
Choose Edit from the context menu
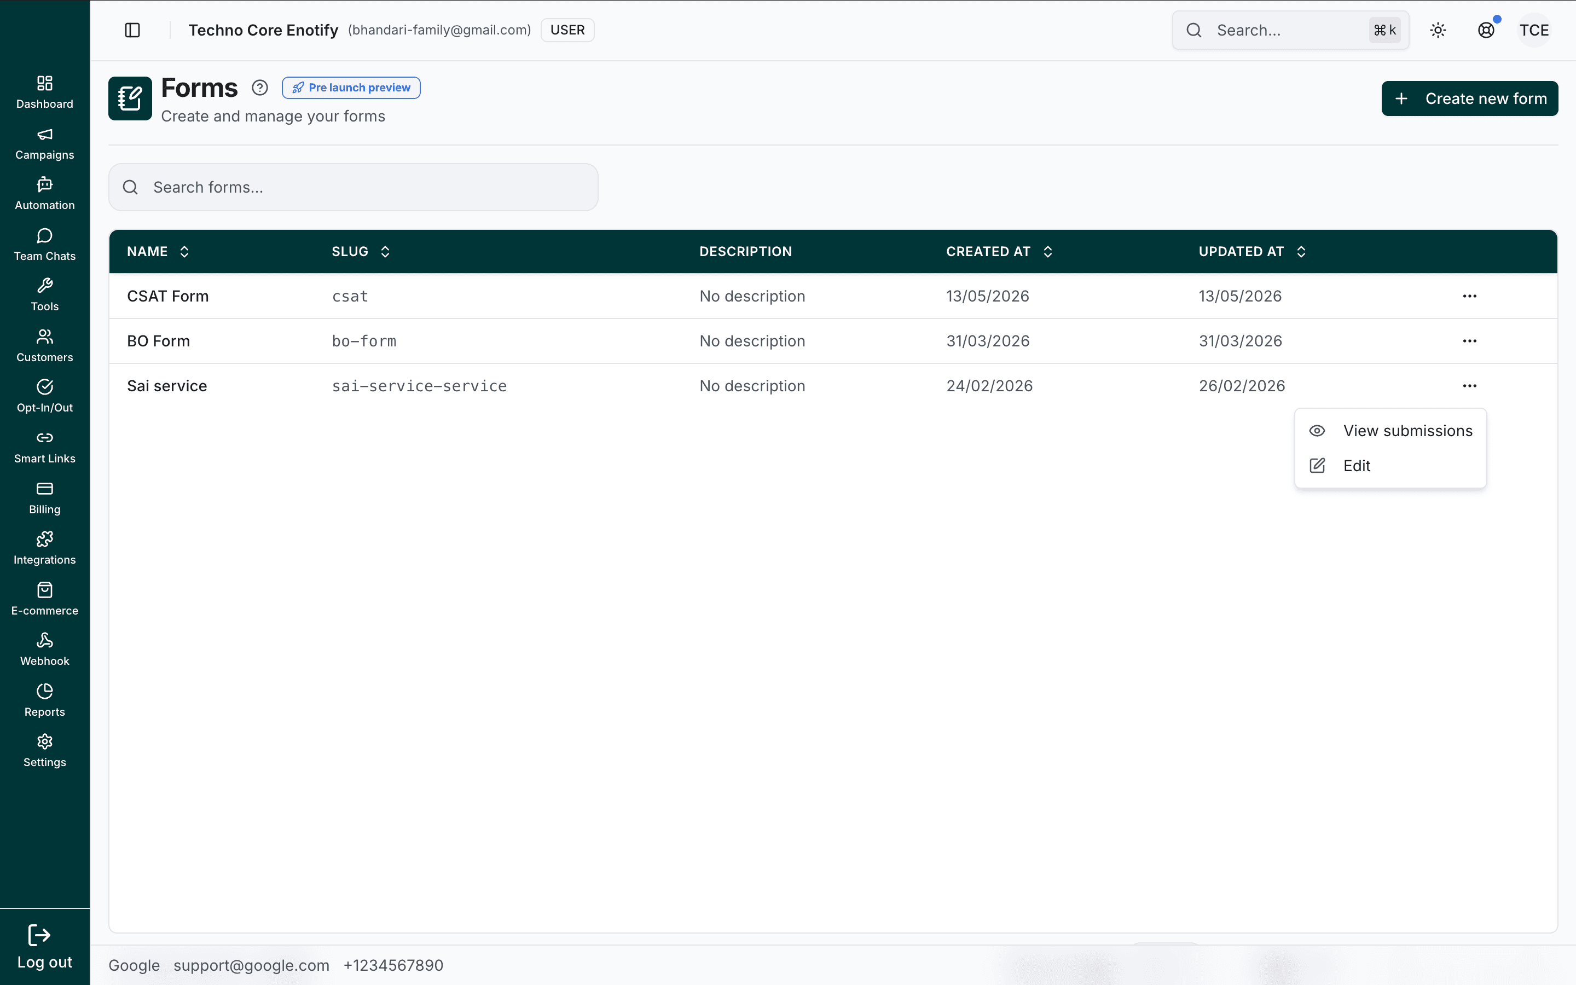pos(1390,466)
